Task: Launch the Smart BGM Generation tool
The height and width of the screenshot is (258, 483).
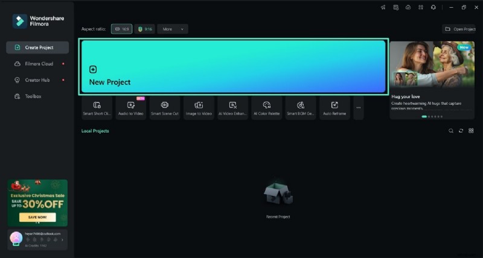Action: 300,108
